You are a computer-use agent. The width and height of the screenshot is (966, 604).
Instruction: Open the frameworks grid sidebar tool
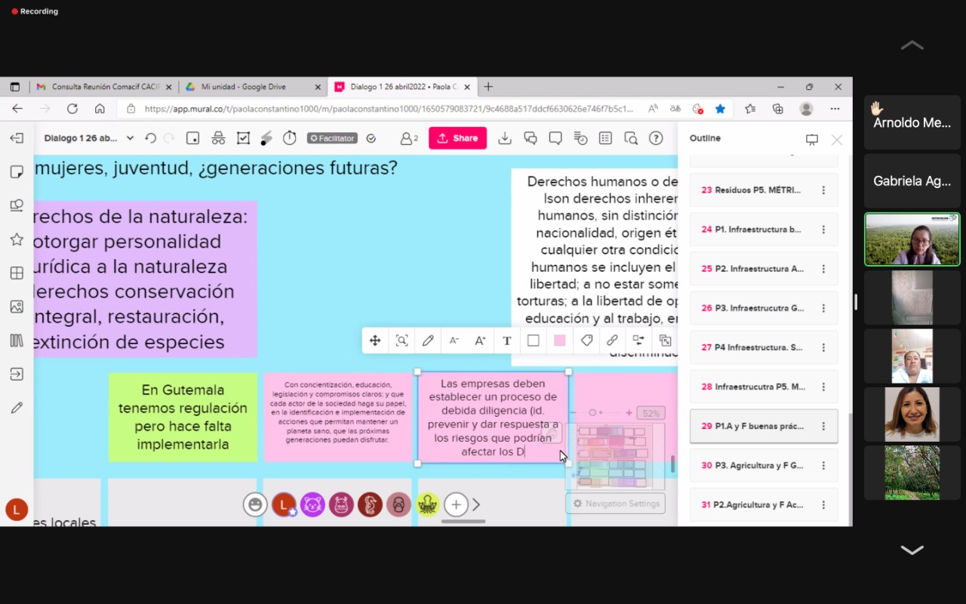tap(17, 273)
